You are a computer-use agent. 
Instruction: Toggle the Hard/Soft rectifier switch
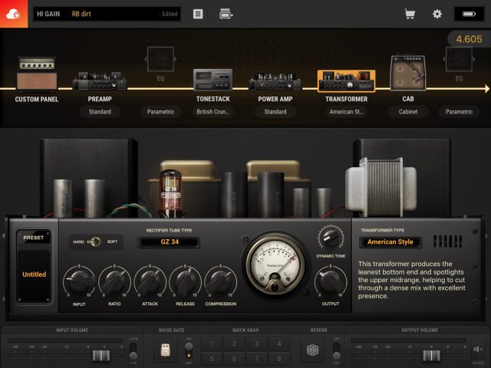pos(94,242)
